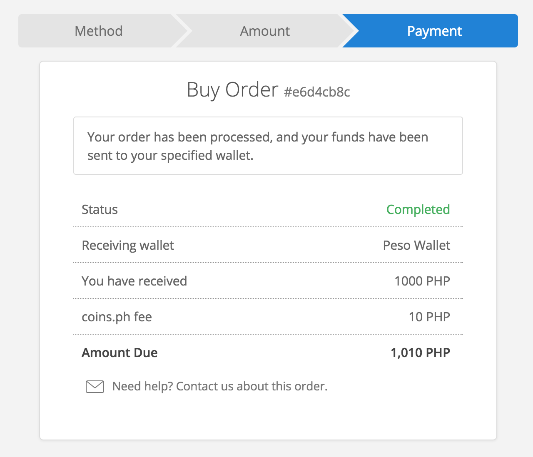Click the bold Amount Due label
The width and height of the screenshot is (533, 457).
120,353
